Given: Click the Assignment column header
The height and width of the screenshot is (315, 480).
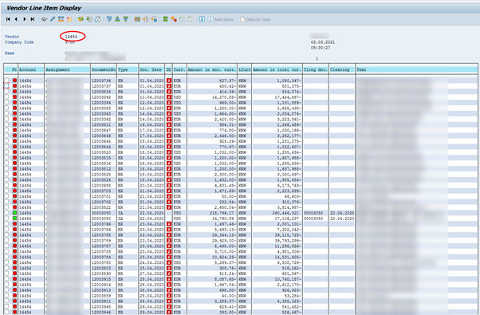Looking at the screenshot, I should tap(67, 69).
